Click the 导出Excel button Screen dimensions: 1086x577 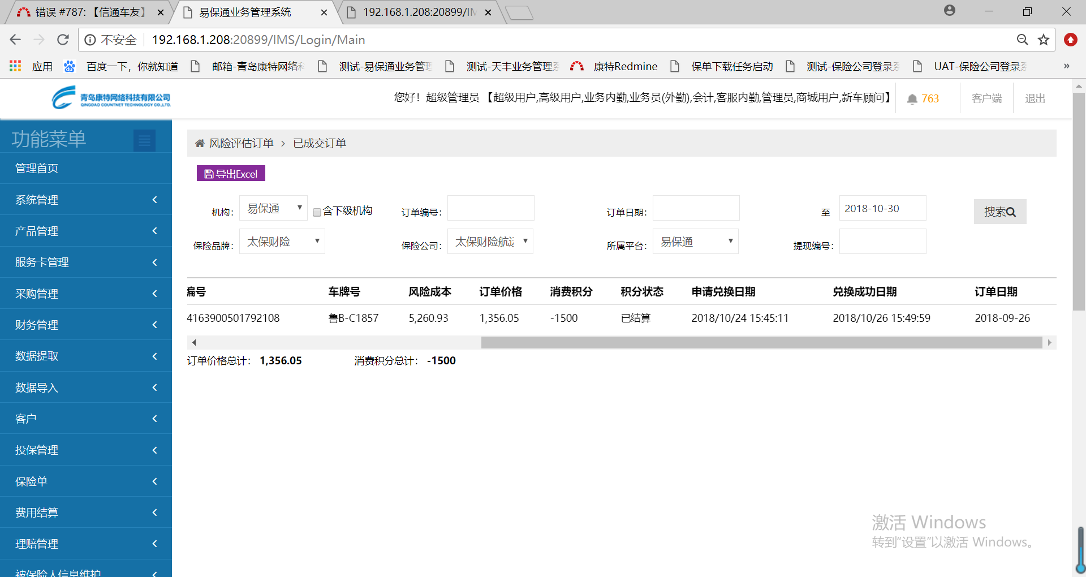231,174
